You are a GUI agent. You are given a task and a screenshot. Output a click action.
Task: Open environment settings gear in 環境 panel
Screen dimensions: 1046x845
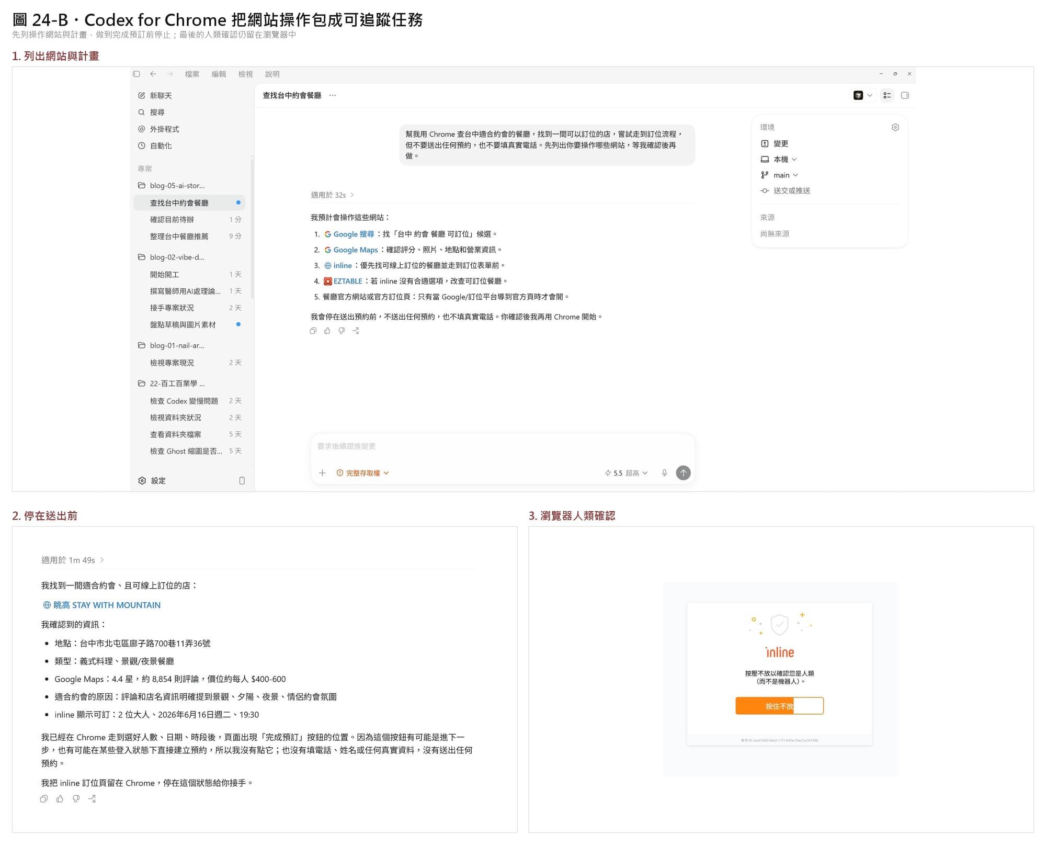click(x=895, y=128)
